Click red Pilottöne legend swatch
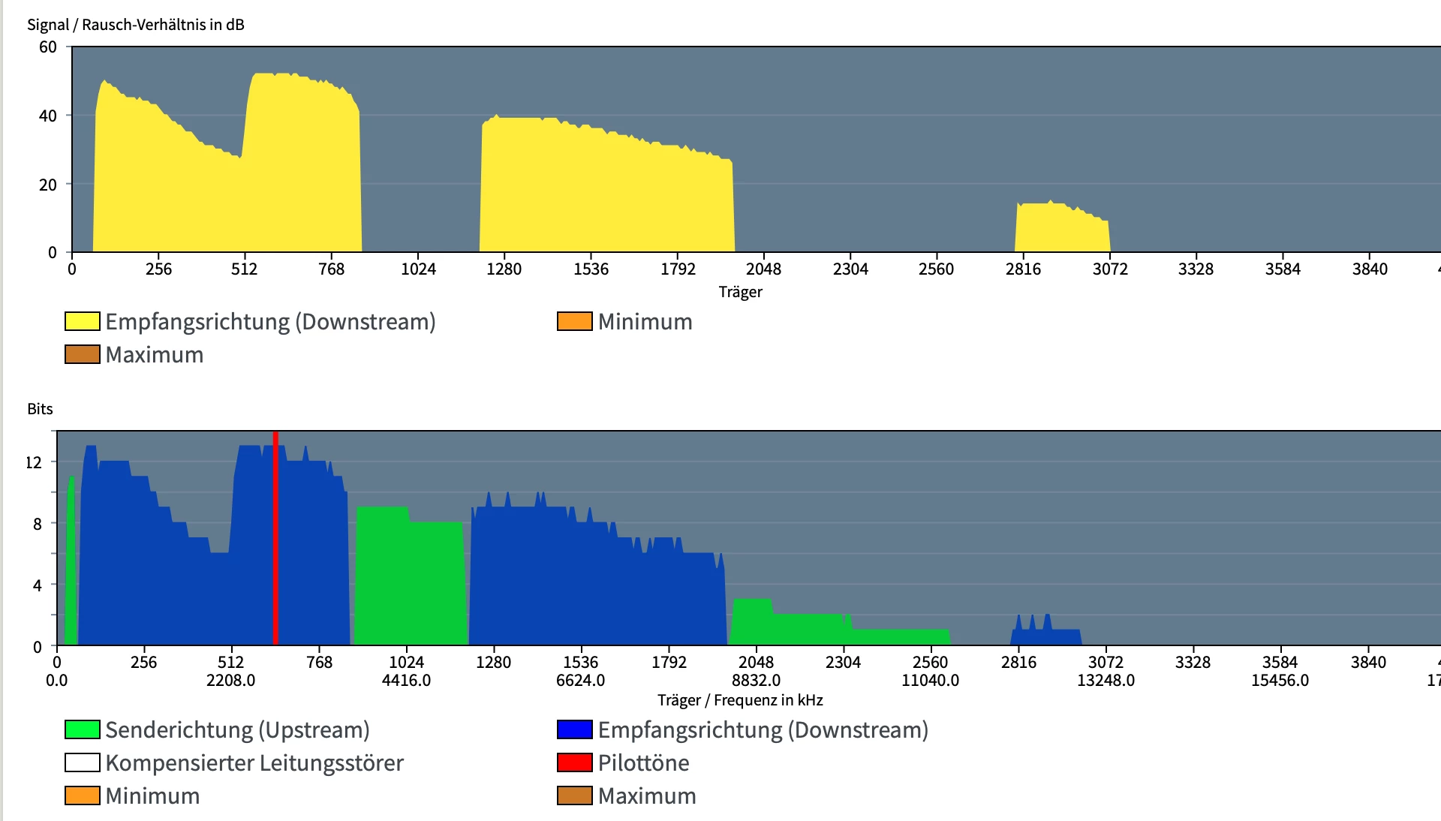1441x821 pixels. 574,763
